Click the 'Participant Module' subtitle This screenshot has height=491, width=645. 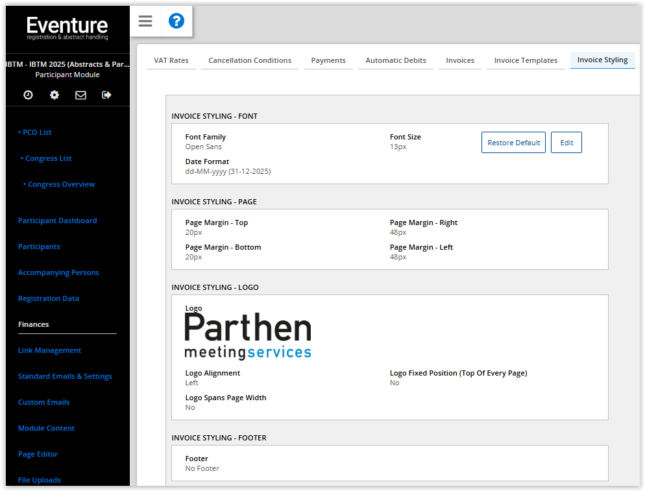click(x=67, y=75)
